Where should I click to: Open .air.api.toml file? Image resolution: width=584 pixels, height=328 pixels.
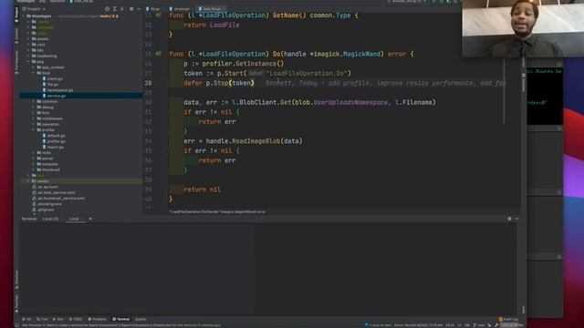[46, 187]
